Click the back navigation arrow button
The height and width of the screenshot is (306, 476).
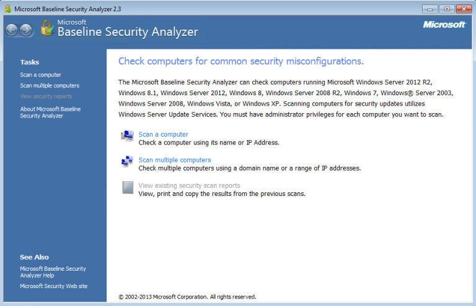click(12, 30)
